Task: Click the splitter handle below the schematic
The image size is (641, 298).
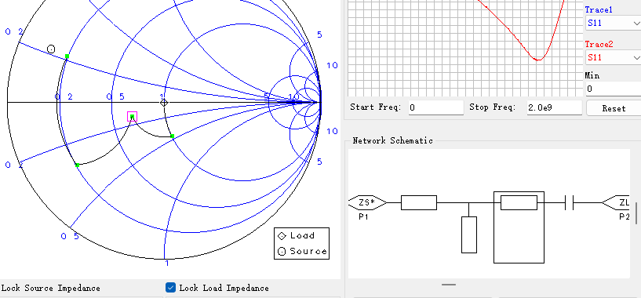Action: click(449, 285)
